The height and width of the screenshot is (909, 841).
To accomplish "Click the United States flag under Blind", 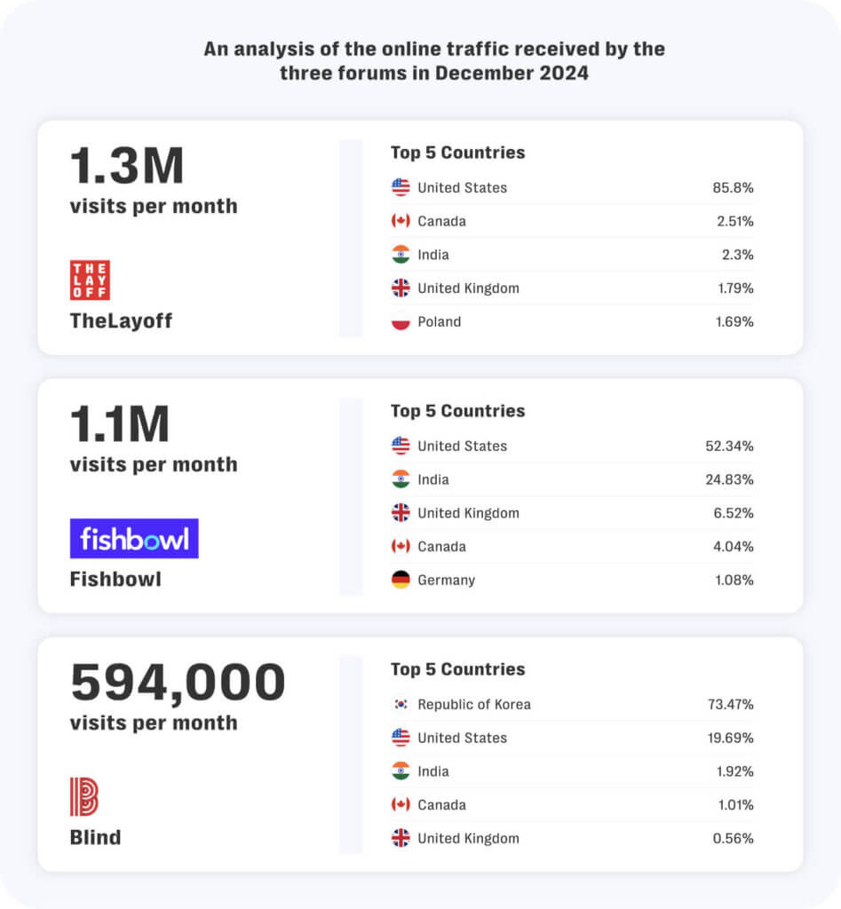I will point(400,738).
